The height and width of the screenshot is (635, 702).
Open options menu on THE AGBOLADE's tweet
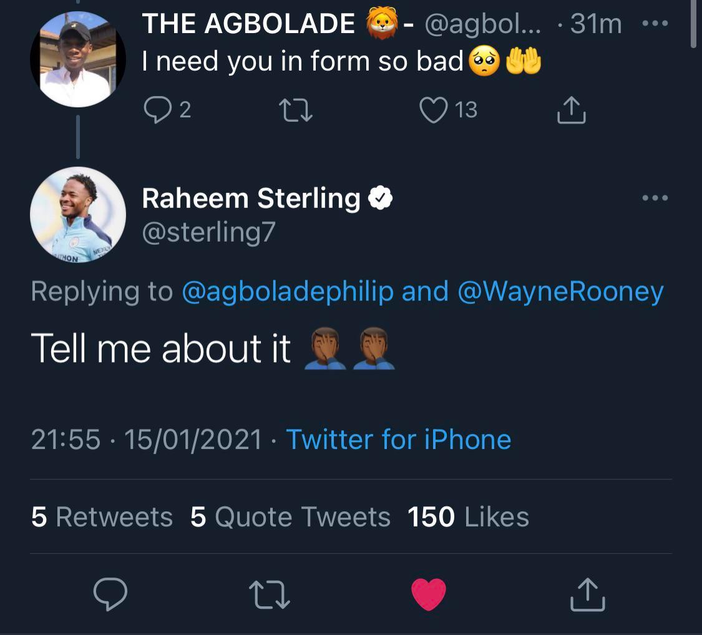pyautogui.click(x=655, y=22)
